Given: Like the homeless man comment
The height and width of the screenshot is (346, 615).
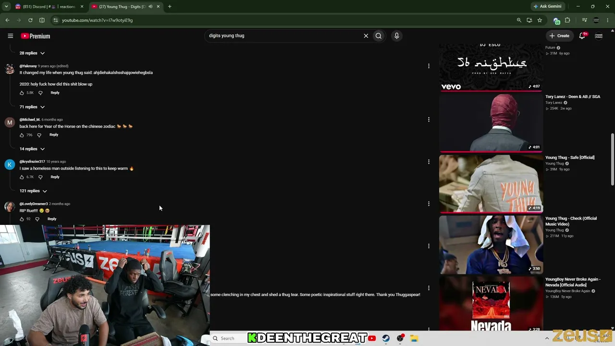Looking at the screenshot, I should (x=22, y=177).
